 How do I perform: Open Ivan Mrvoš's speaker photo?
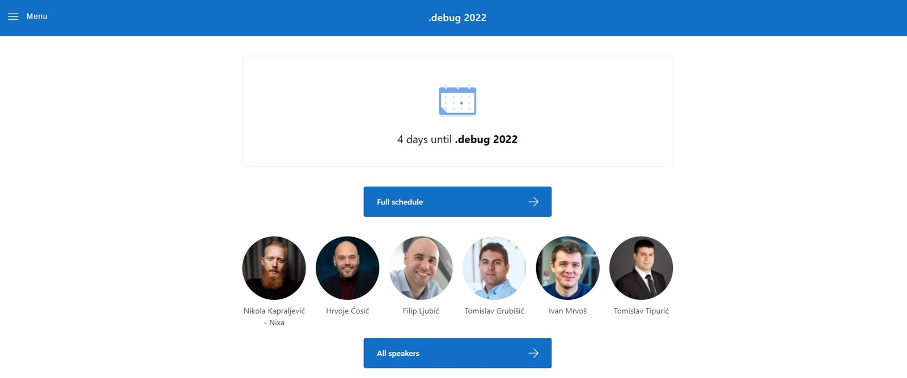567,268
